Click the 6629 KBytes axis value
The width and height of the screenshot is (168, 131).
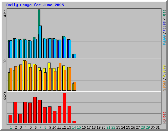pos(5,96)
